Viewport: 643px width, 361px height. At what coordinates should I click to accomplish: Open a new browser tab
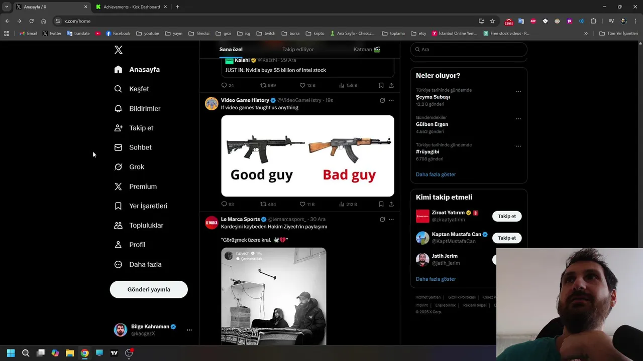point(177,7)
